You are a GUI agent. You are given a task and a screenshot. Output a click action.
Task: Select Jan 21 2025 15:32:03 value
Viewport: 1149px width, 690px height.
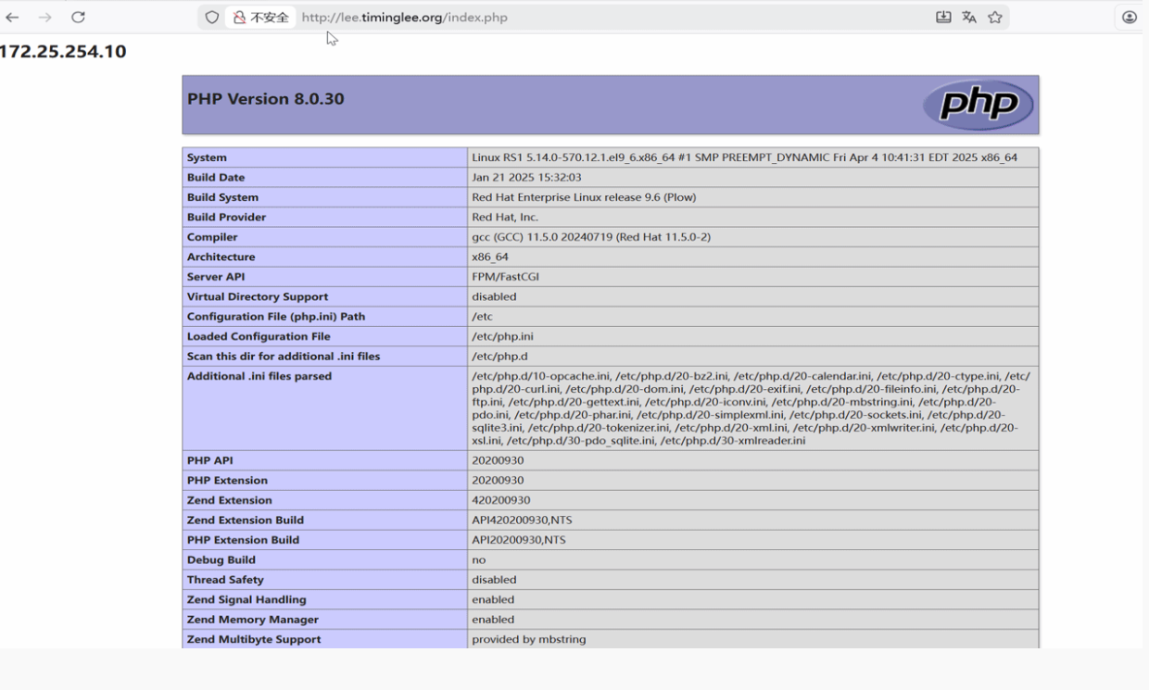526,177
